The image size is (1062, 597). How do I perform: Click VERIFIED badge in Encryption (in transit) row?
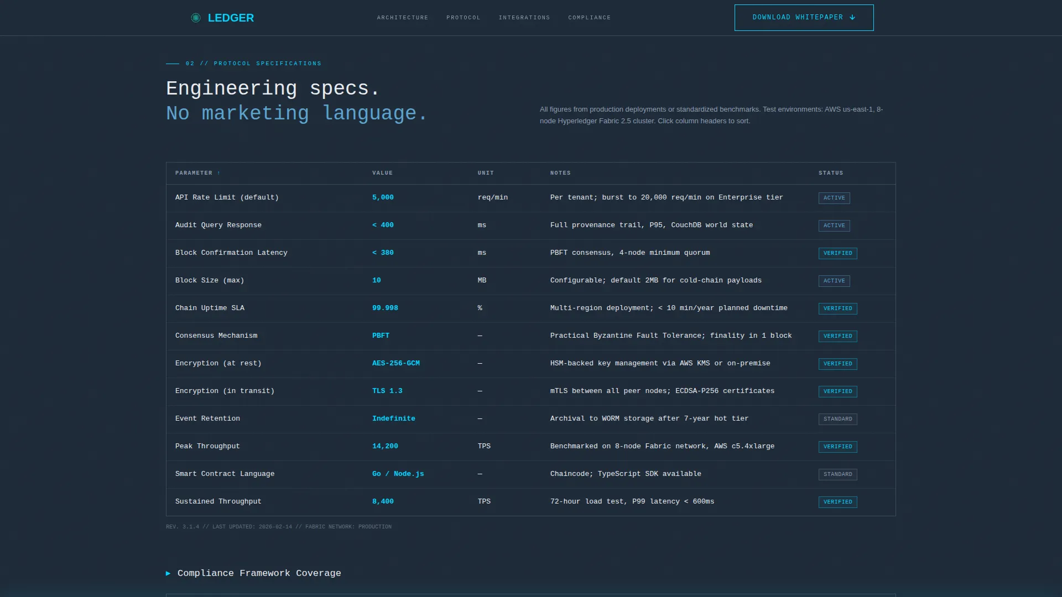(837, 391)
